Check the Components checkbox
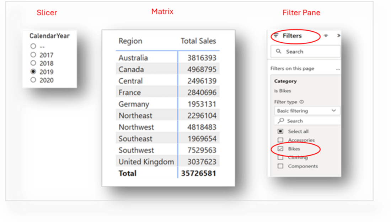The height and width of the screenshot is (222, 391). 280,166
